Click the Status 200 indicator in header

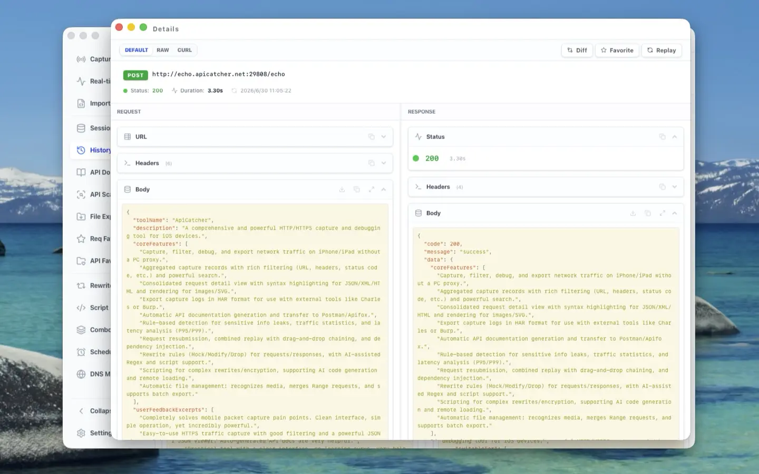[x=143, y=91]
